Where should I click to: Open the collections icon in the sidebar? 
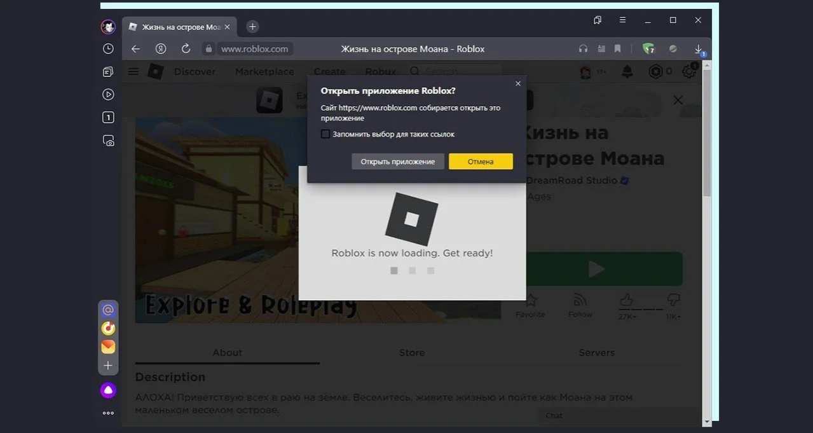(108, 72)
